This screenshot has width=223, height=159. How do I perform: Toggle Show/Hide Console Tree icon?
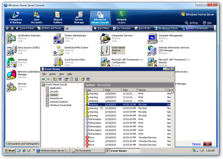[60, 79]
